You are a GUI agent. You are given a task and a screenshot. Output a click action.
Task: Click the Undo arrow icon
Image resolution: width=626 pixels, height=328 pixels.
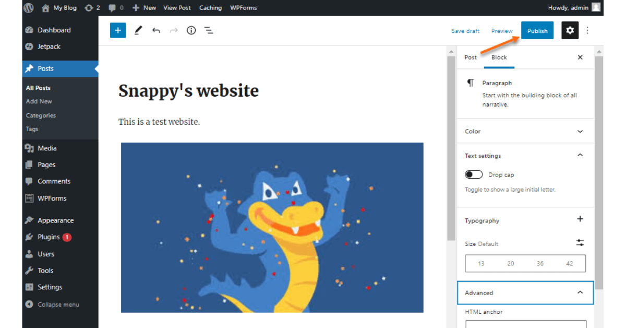tap(156, 30)
